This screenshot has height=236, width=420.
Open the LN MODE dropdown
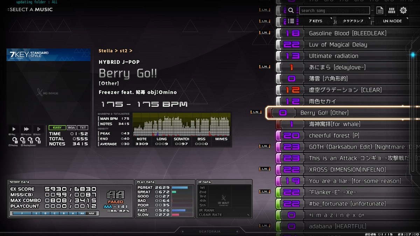(391, 21)
